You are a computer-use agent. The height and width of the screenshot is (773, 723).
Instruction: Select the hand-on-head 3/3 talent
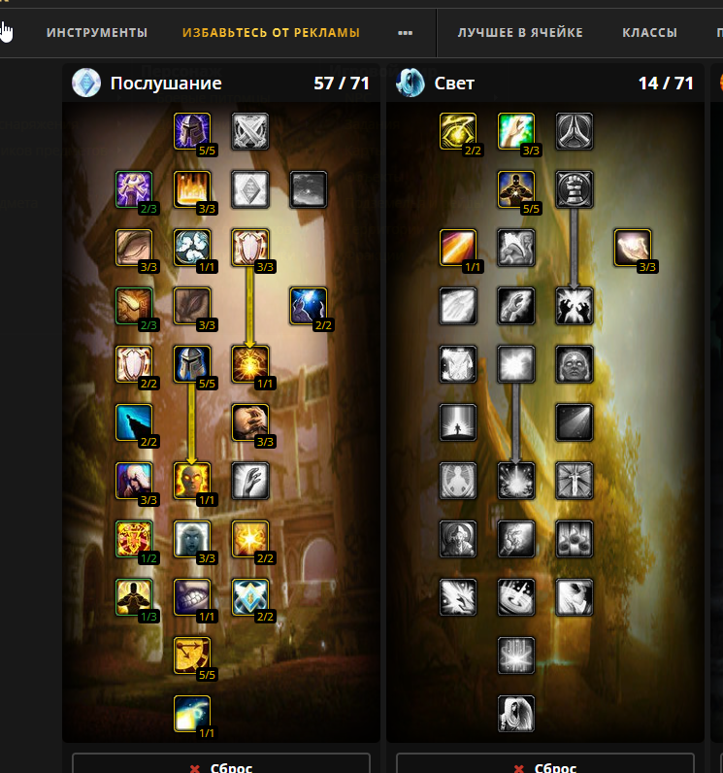(x=250, y=422)
